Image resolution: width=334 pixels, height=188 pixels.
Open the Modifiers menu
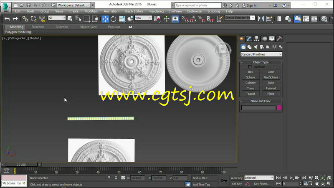91,11
